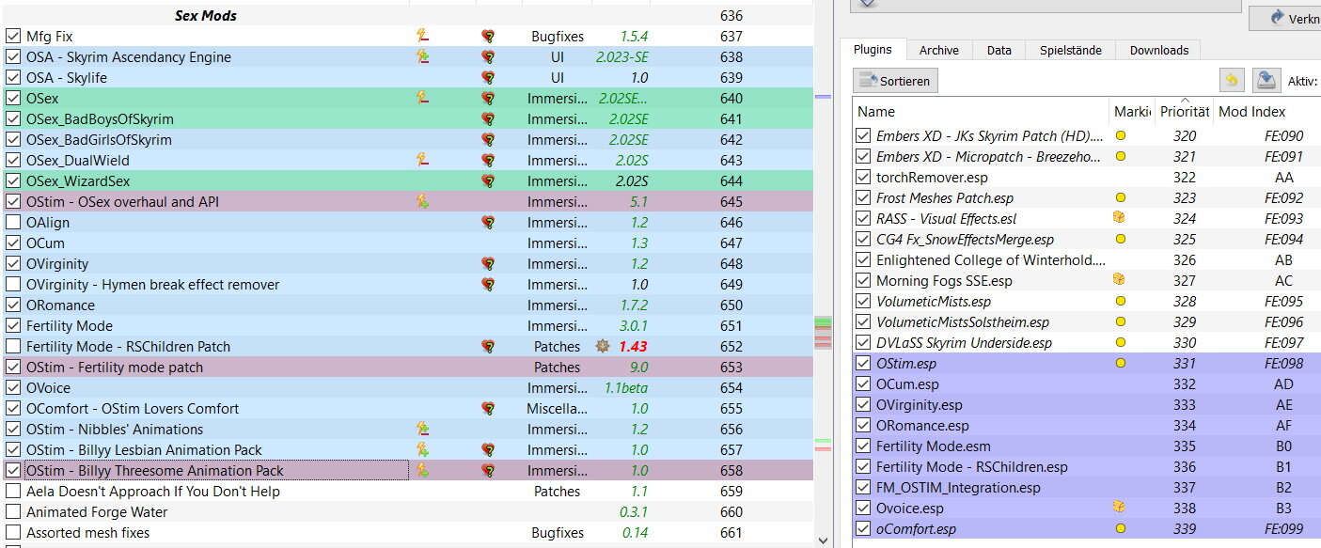Click the orange archive icon for RASS - Visual Effects.esl
Screen dimensions: 1321x548
pos(1120,217)
